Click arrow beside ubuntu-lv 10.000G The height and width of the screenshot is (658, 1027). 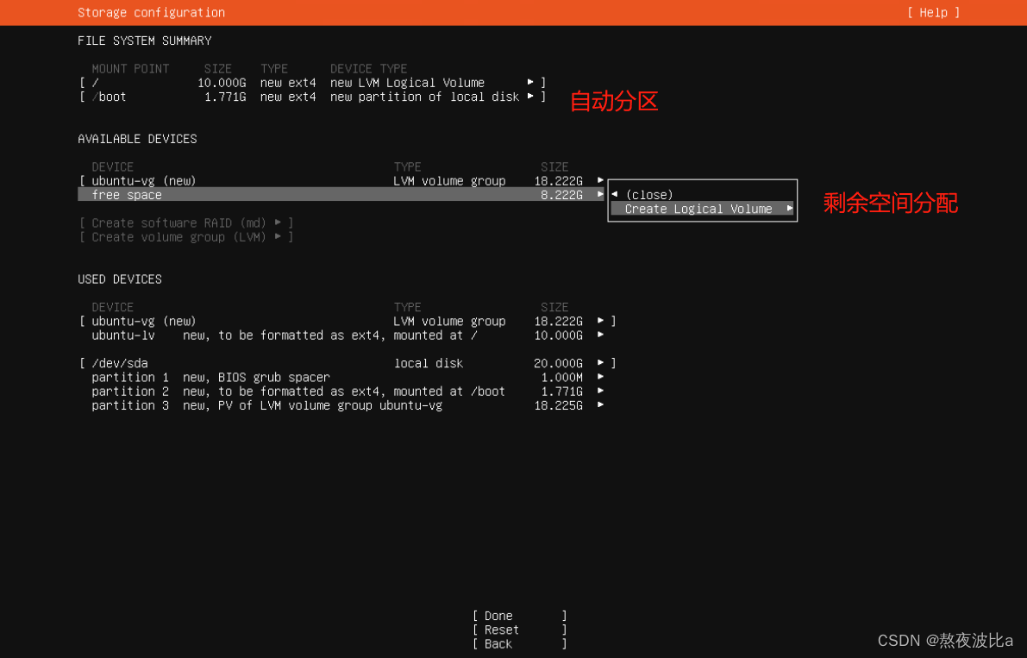(600, 334)
